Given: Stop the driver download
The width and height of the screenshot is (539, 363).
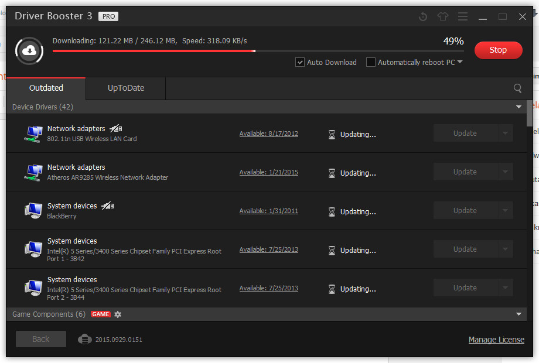Looking at the screenshot, I should [498, 50].
